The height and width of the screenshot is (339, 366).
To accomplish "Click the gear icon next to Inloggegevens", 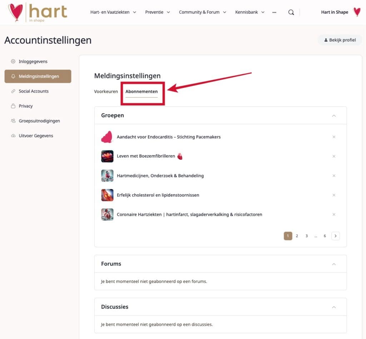I will (13, 61).
